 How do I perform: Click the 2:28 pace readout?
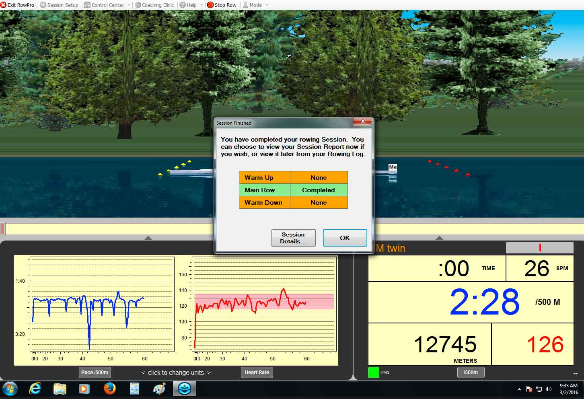tap(484, 302)
